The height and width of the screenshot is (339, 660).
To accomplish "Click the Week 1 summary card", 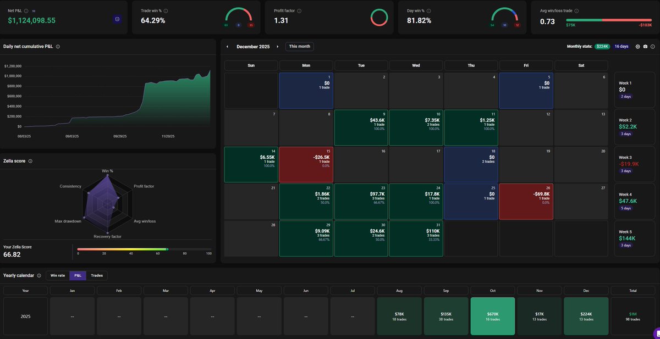I will [634, 90].
